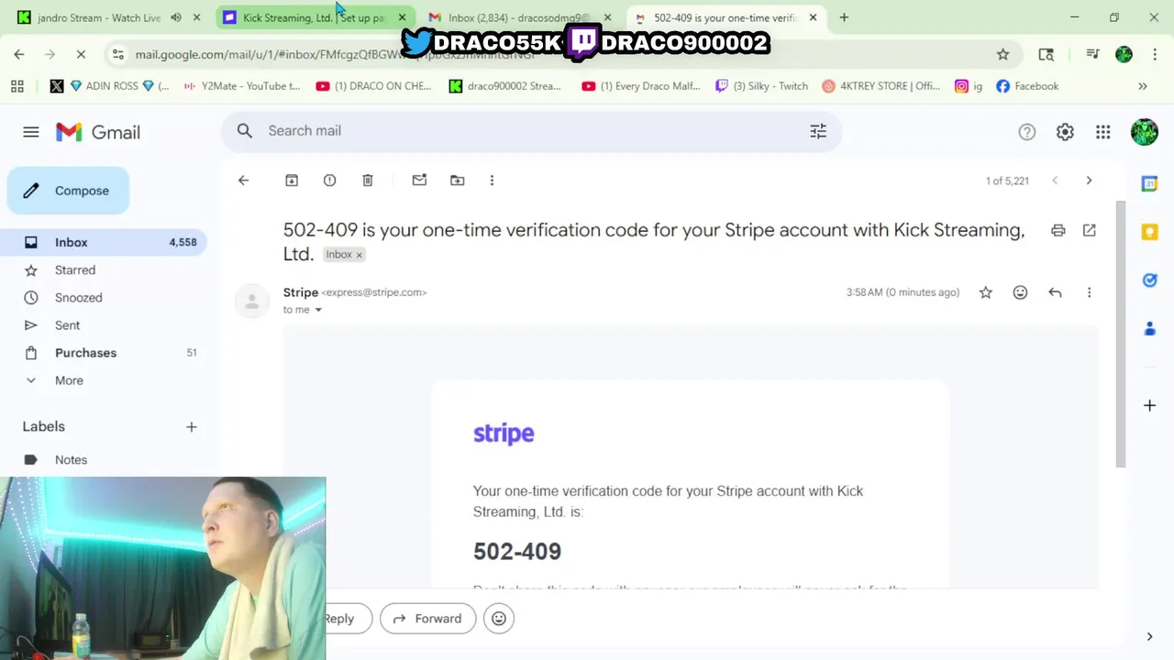Open email in new window
Screen dimensions: 1174x660
[x=1090, y=230]
